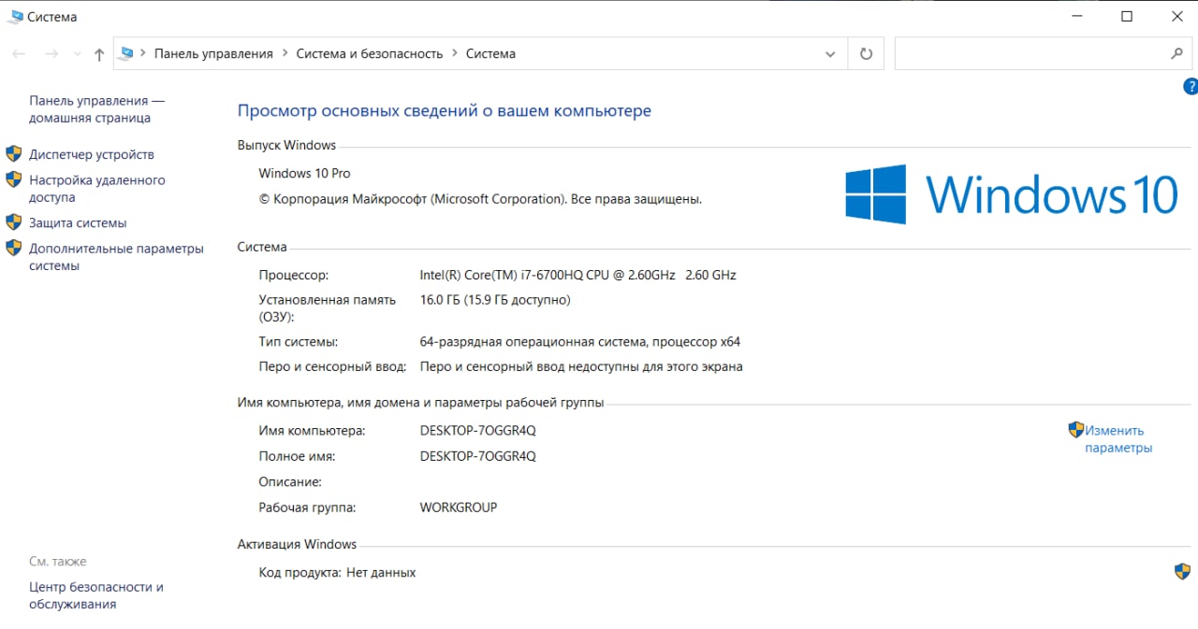The width and height of the screenshot is (1198, 629).
Task: Open Дополнительные параметры системы link
Action: (x=116, y=257)
